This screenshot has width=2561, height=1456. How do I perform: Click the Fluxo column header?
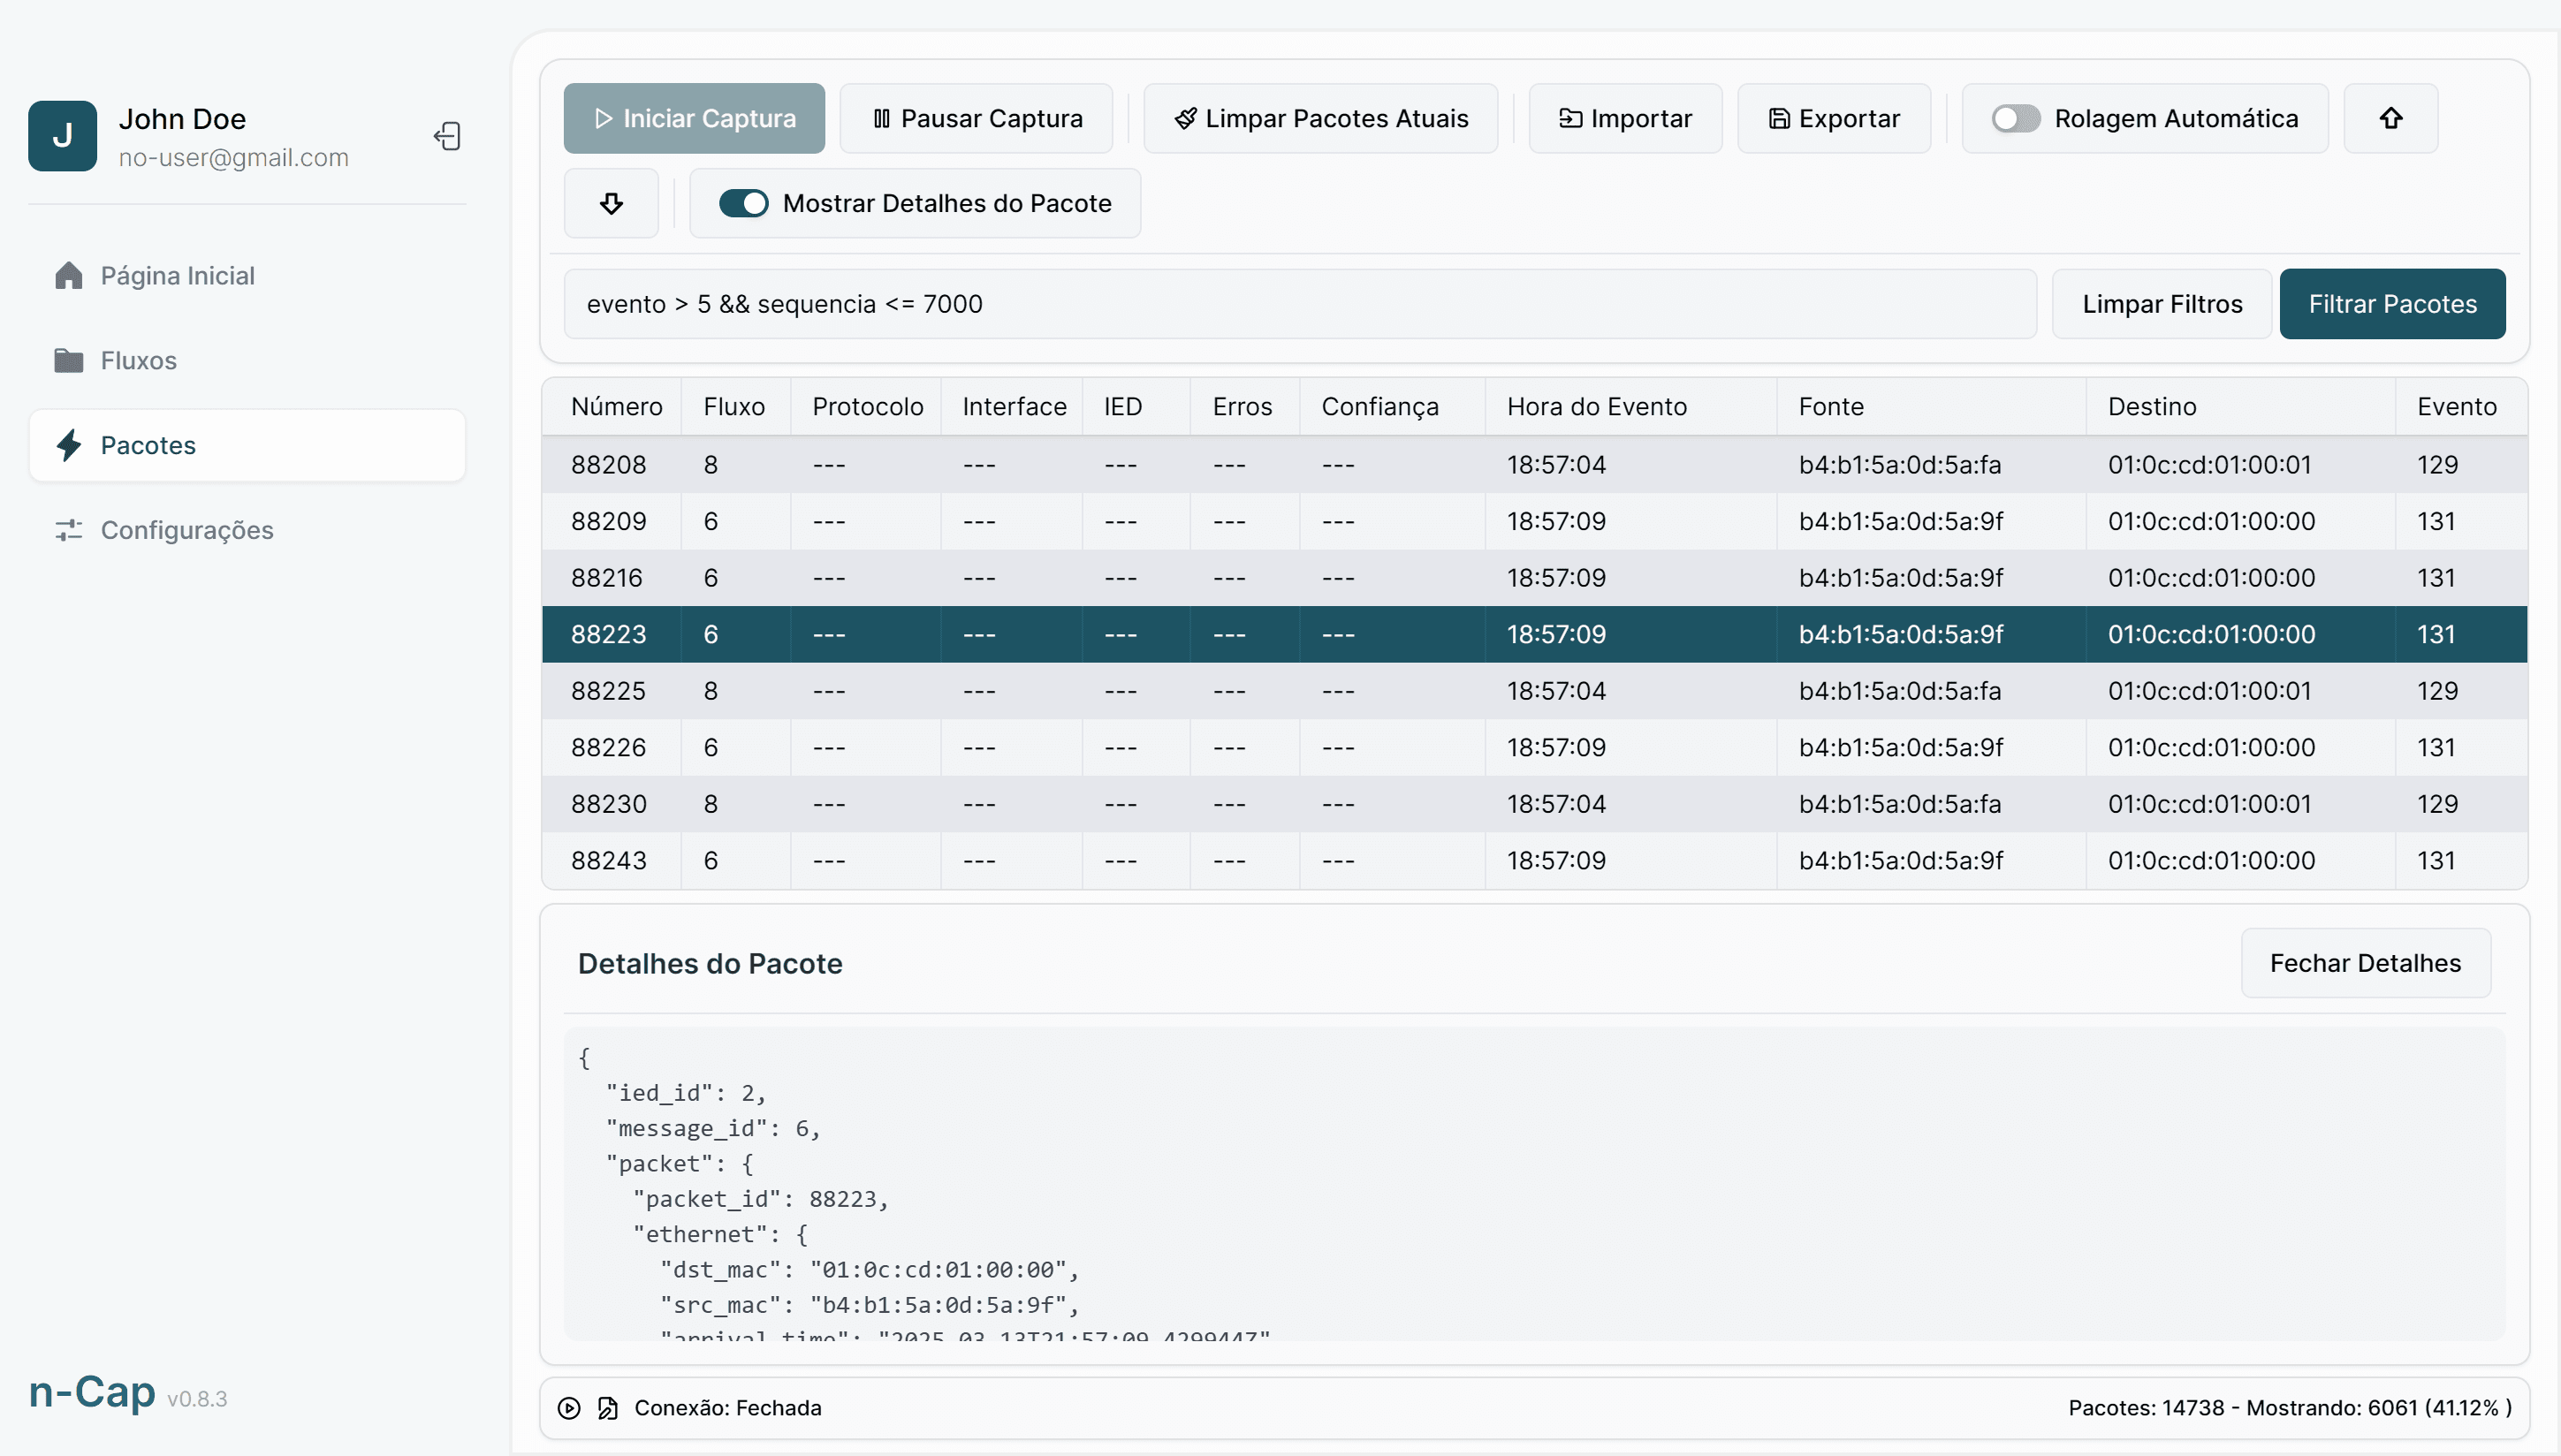(x=734, y=407)
